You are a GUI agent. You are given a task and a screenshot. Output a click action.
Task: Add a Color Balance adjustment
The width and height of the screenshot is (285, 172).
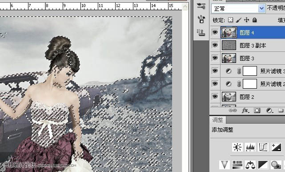pyautogui.click(x=250, y=165)
